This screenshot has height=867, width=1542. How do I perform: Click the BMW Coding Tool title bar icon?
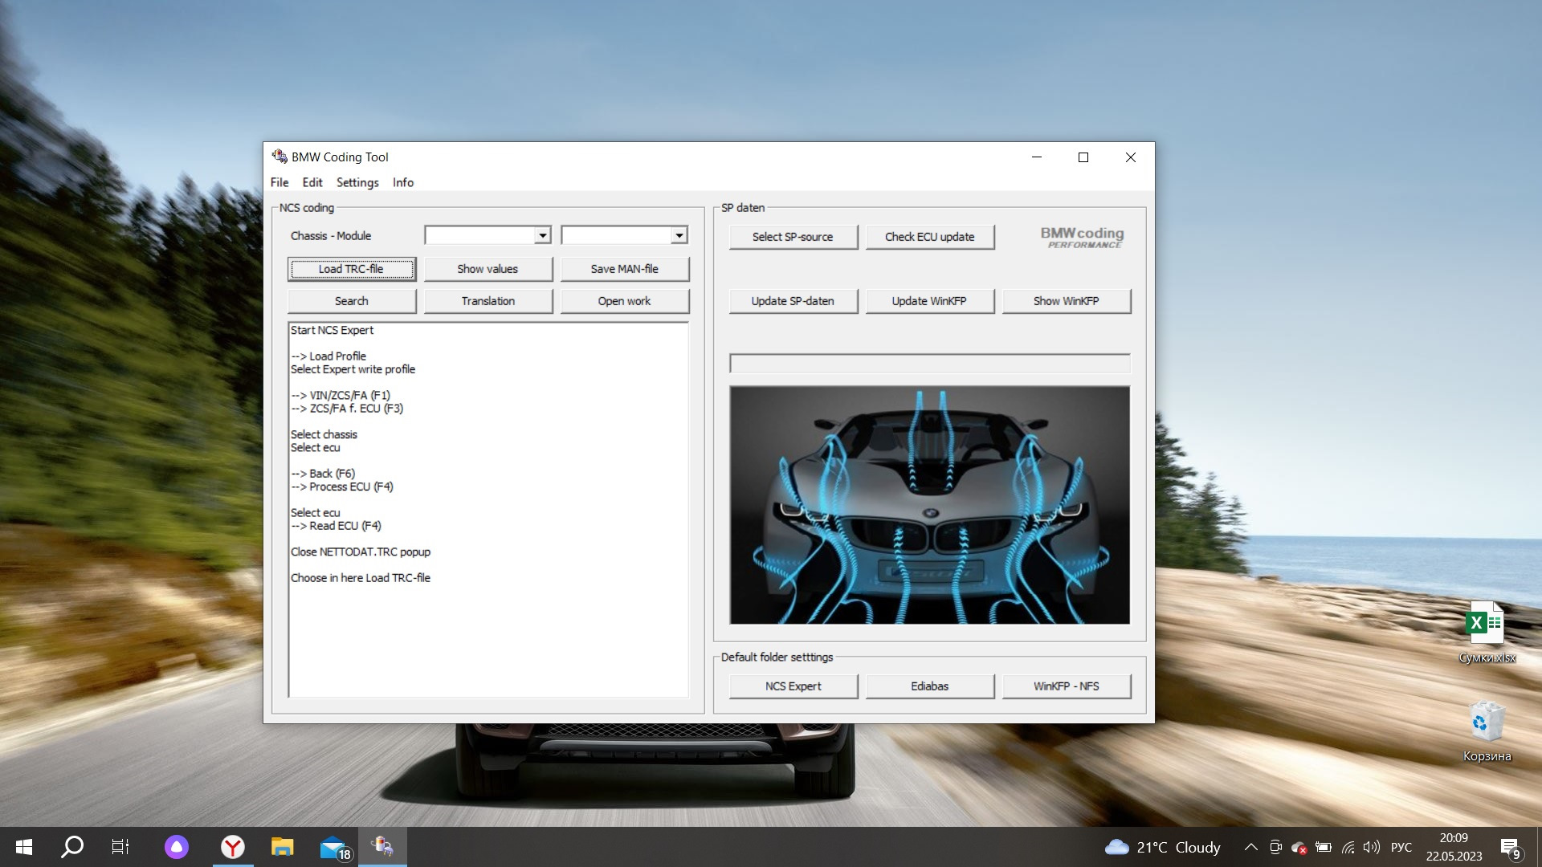point(279,157)
